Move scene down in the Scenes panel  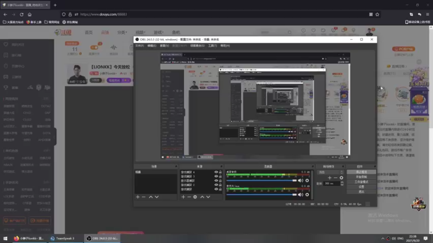pos(157,197)
